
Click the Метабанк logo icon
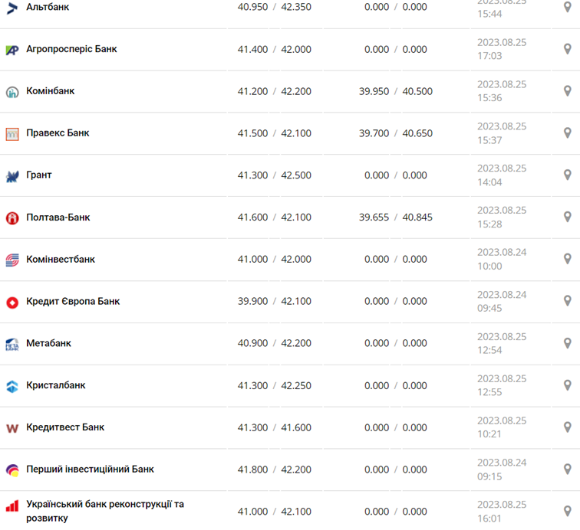pyautogui.click(x=12, y=344)
